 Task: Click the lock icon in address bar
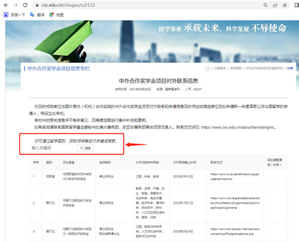(x=37, y=5)
